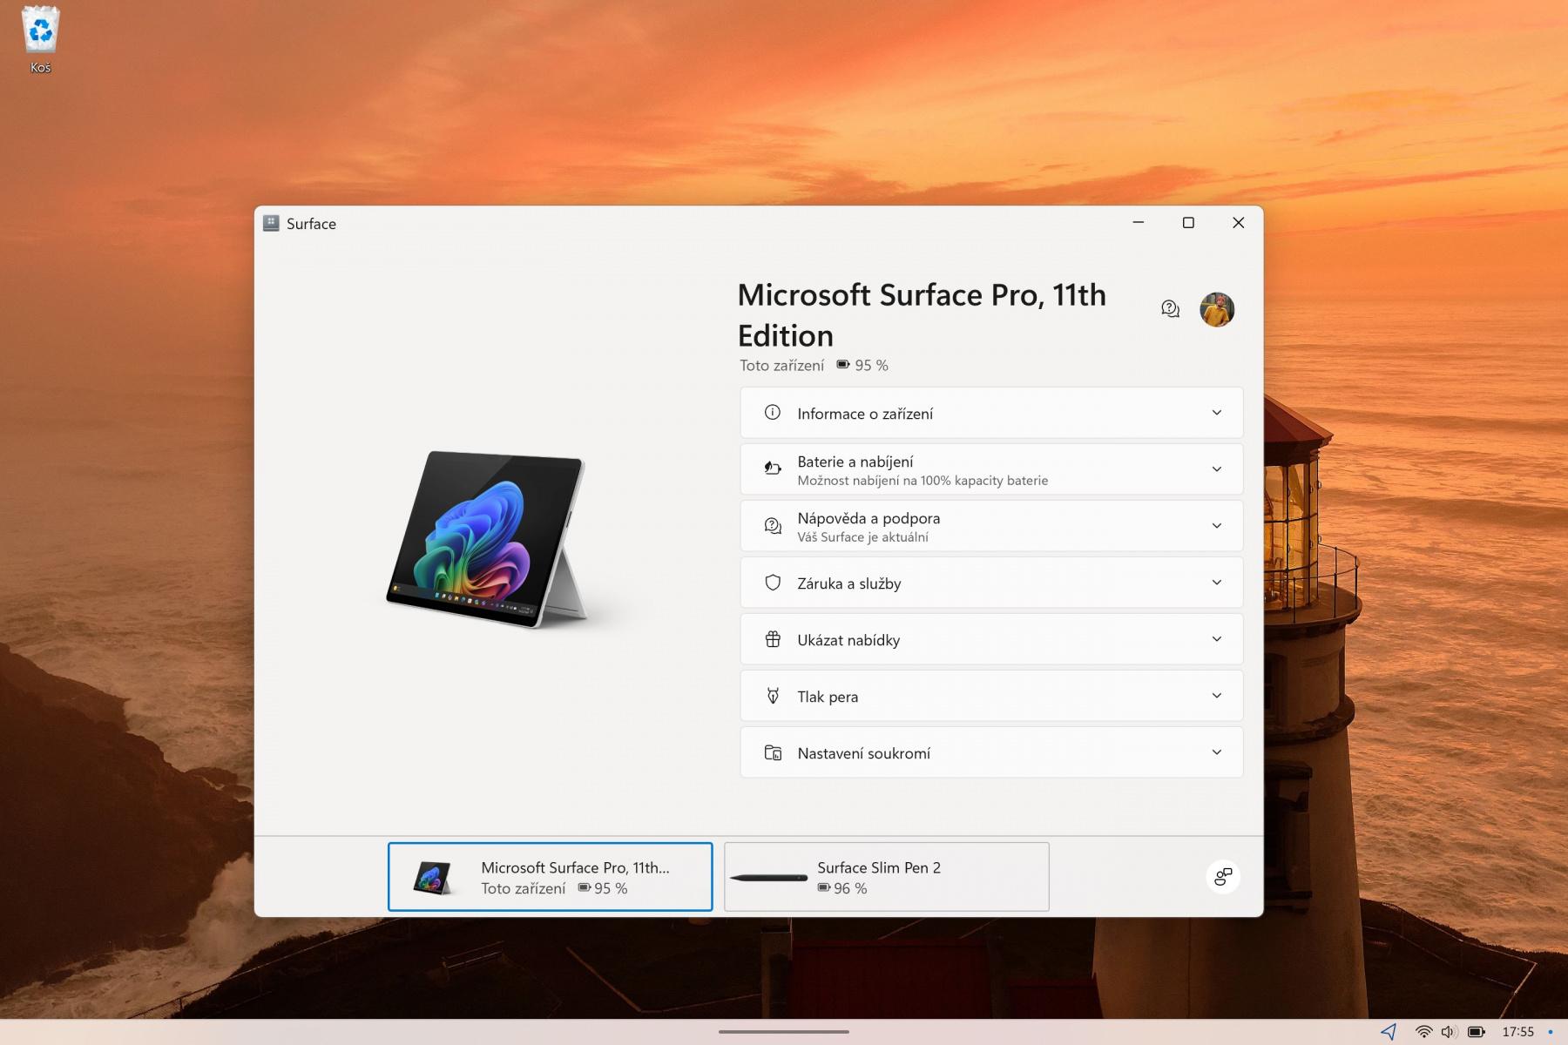
Task: Expand the Ukázat nabídky section
Action: pyautogui.click(x=991, y=639)
